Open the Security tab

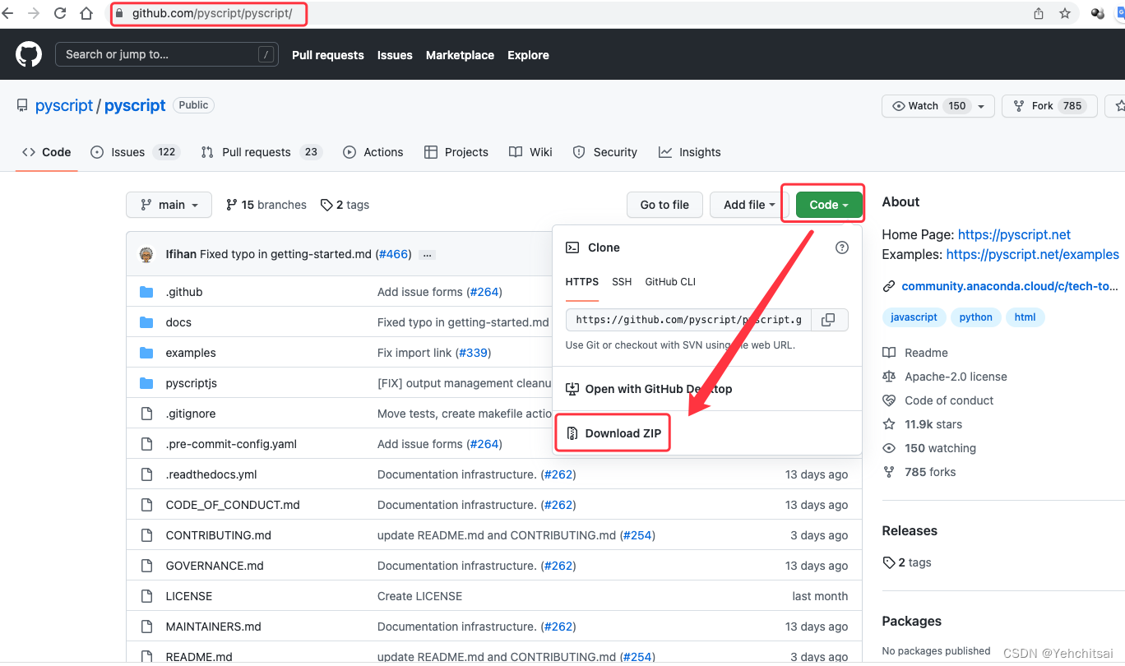pyautogui.click(x=605, y=152)
